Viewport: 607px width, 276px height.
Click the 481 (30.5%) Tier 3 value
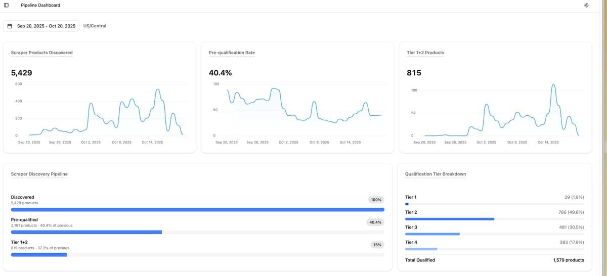pyautogui.click(x=572, y=227)
